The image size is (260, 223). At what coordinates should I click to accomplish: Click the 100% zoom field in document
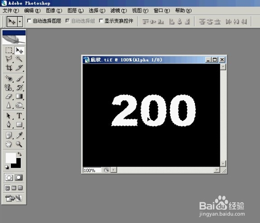92,170
